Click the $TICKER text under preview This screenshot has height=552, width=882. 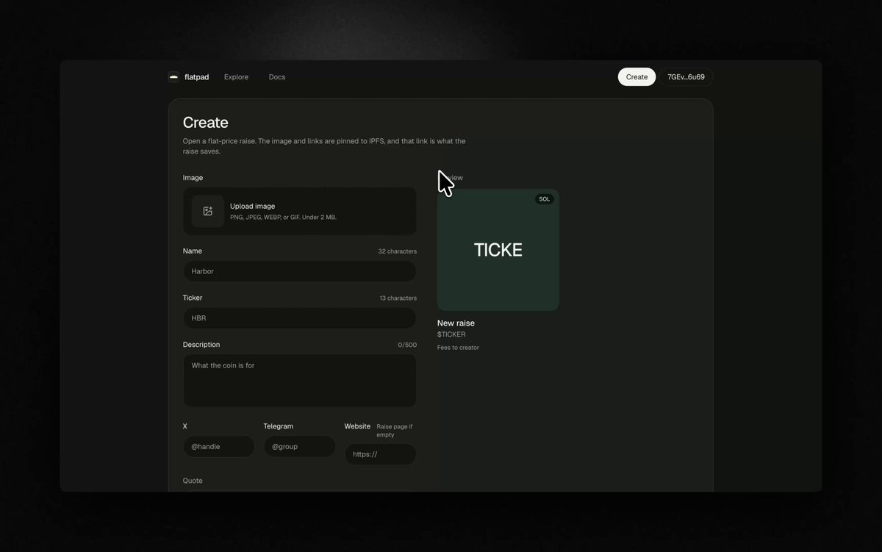click(451, 334)
